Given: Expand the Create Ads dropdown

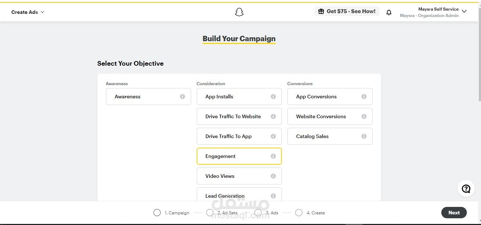Looking at the screenshot, I should click(x=28, y=12).
